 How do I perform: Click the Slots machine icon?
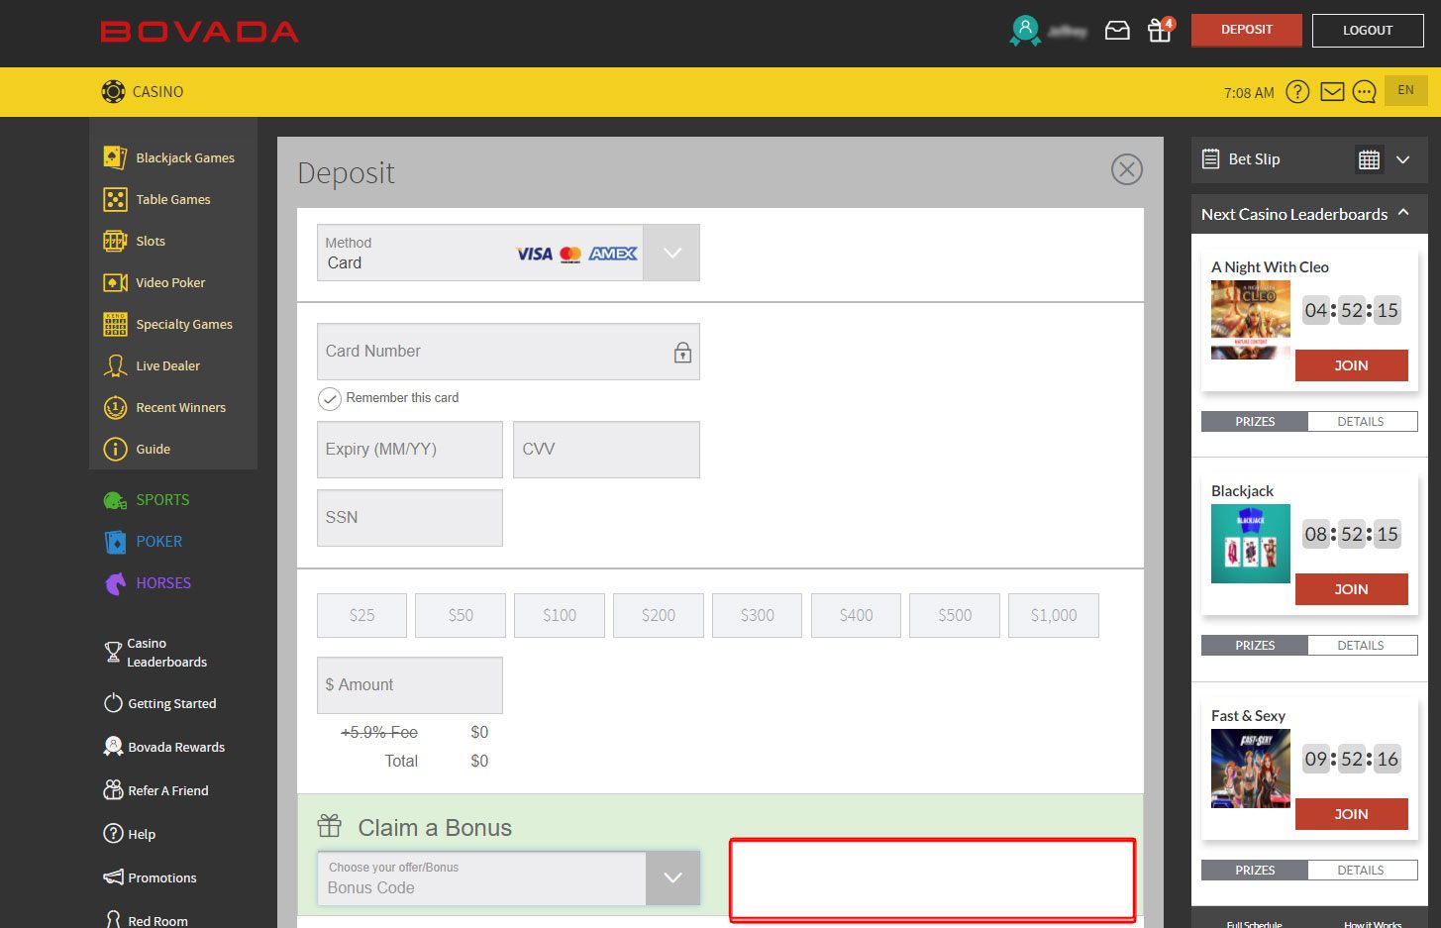click(115, 241)
